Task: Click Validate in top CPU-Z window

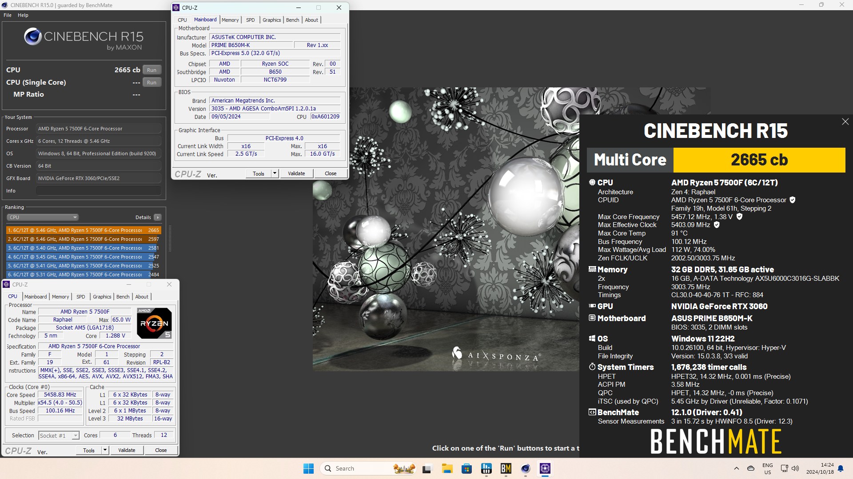Action: tap(296, 173)
